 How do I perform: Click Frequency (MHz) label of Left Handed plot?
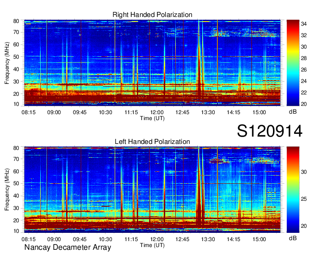pyautogui.click(x=7, y=189)
